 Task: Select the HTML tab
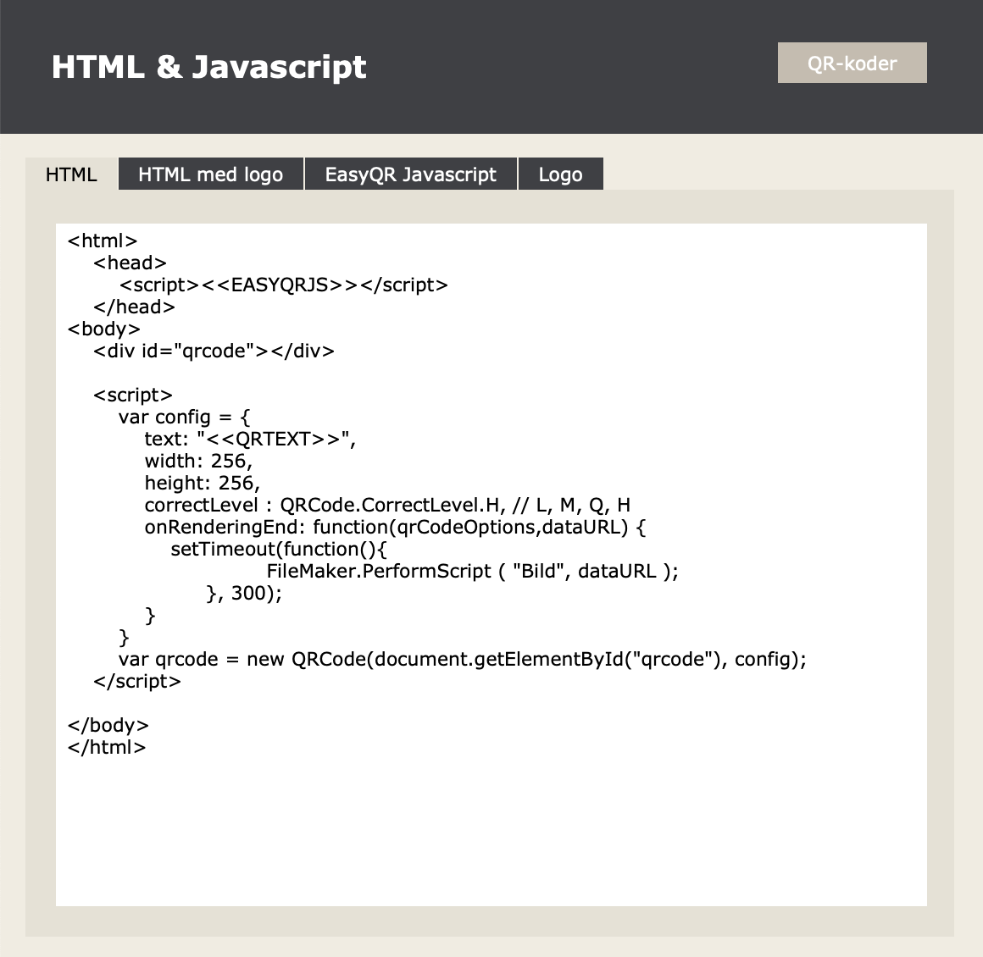coord(71,174)
